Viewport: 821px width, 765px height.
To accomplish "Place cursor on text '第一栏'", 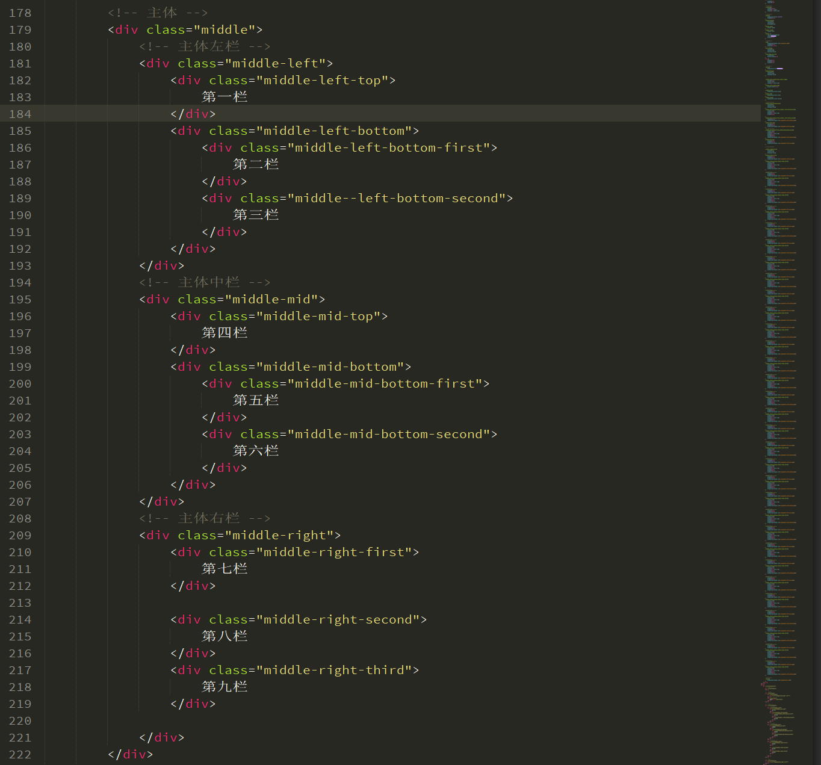I will pos(225,97).
